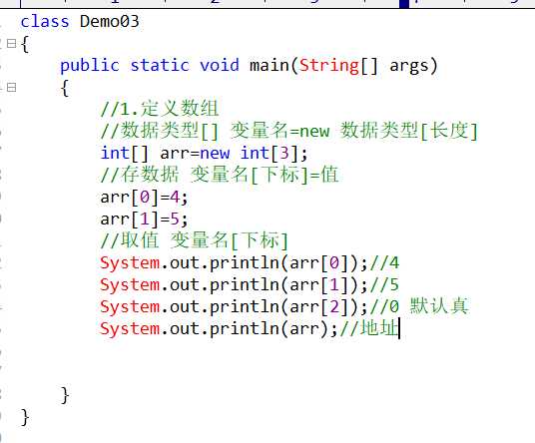Click the 'static' keyword

tap(160, 65)
